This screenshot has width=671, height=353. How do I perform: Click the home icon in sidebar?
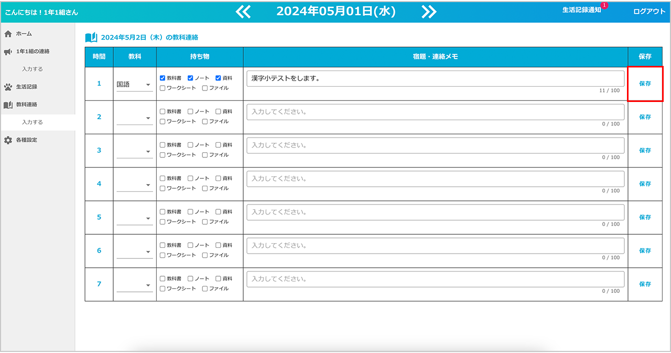coord(8,34)
